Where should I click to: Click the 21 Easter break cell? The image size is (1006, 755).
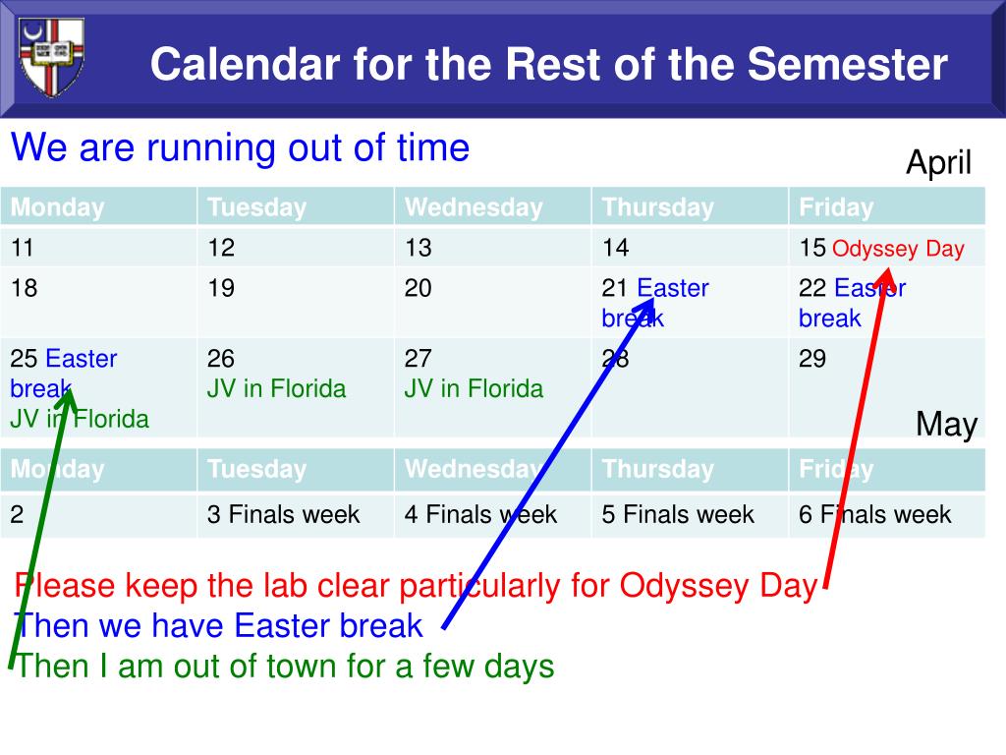pyautogui.click(x=689, y=303)
